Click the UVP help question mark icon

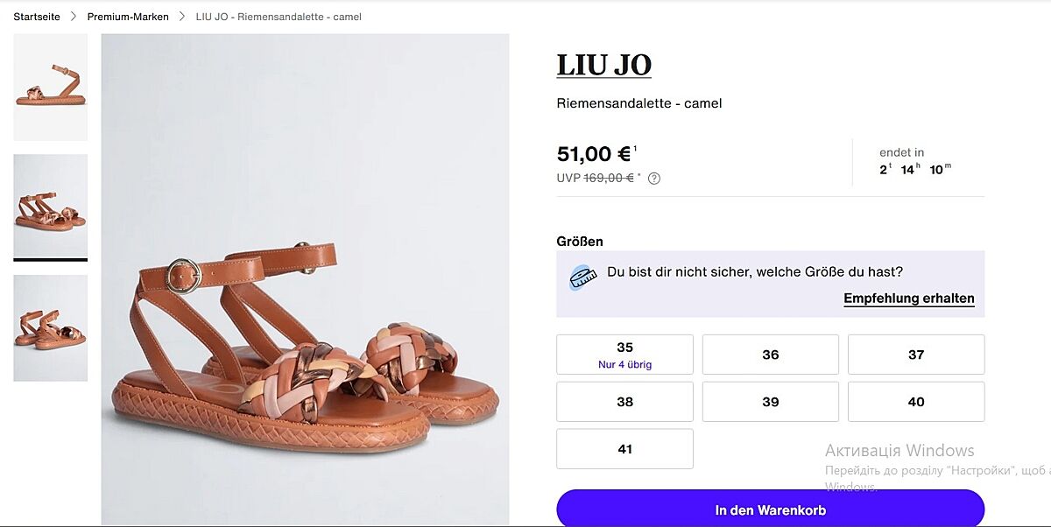tap(654, 179)
